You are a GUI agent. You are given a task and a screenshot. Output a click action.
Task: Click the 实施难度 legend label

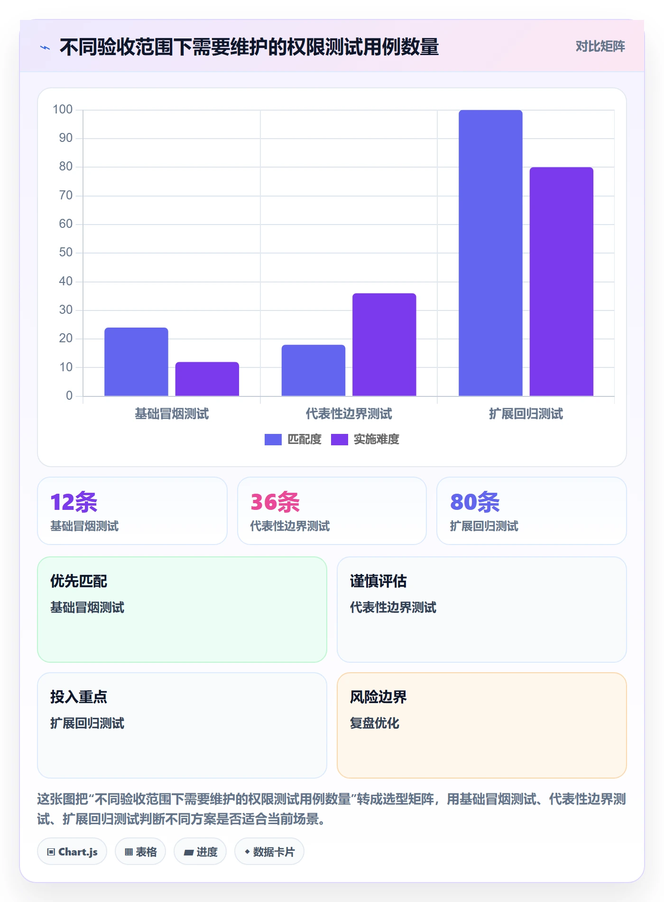coord(377,440)
